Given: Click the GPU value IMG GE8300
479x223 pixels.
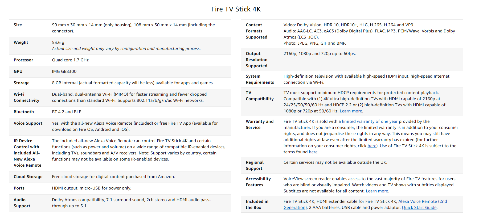Looking at the screenshot, I should point(64,71).
